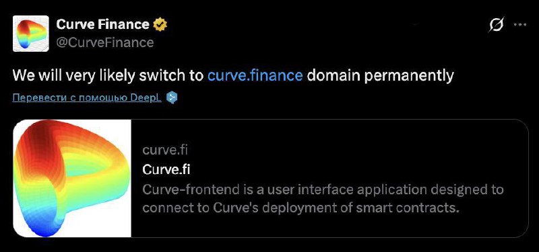Open the three-dot more options menu
Screen dimensions: 539x252
coord(519,25)
